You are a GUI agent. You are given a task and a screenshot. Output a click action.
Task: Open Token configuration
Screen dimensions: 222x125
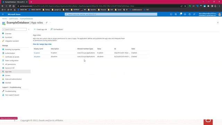coord(11,60)
